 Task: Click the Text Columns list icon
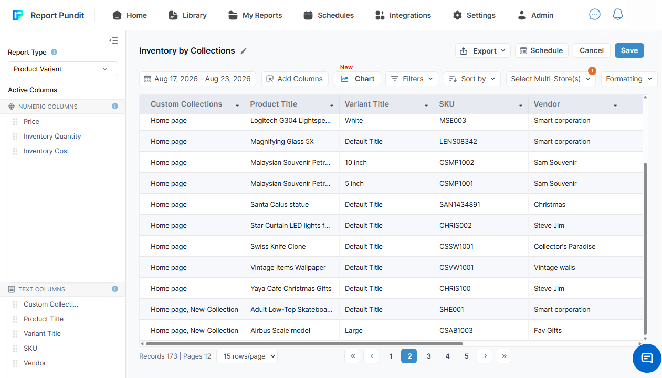(12, 289)
